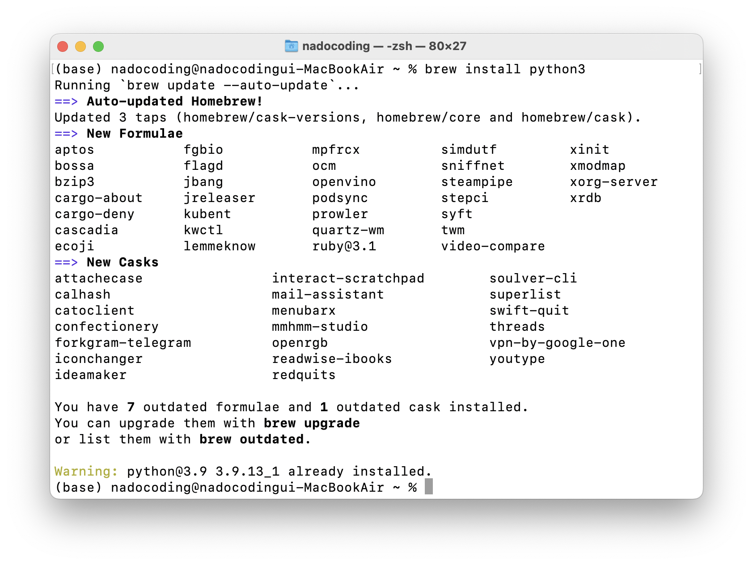Viewport: 753px width, 565px height.
Task: Maximize the terminal with green button
Action: pos(98,46)
